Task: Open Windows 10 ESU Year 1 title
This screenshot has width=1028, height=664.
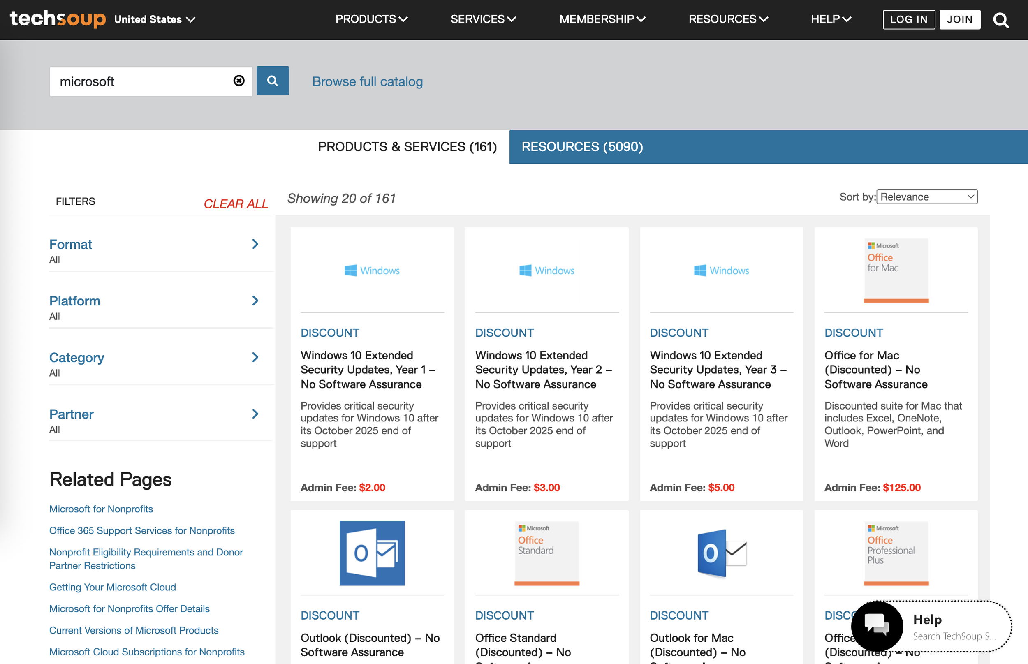Action: point(368,370)
